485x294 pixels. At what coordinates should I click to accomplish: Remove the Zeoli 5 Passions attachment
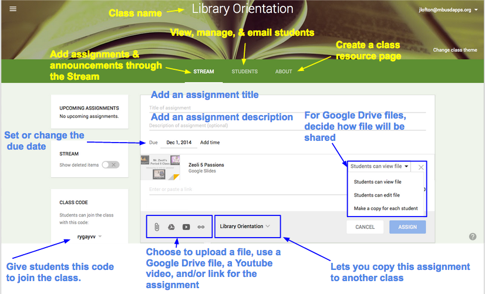click(x=420, y=167)
